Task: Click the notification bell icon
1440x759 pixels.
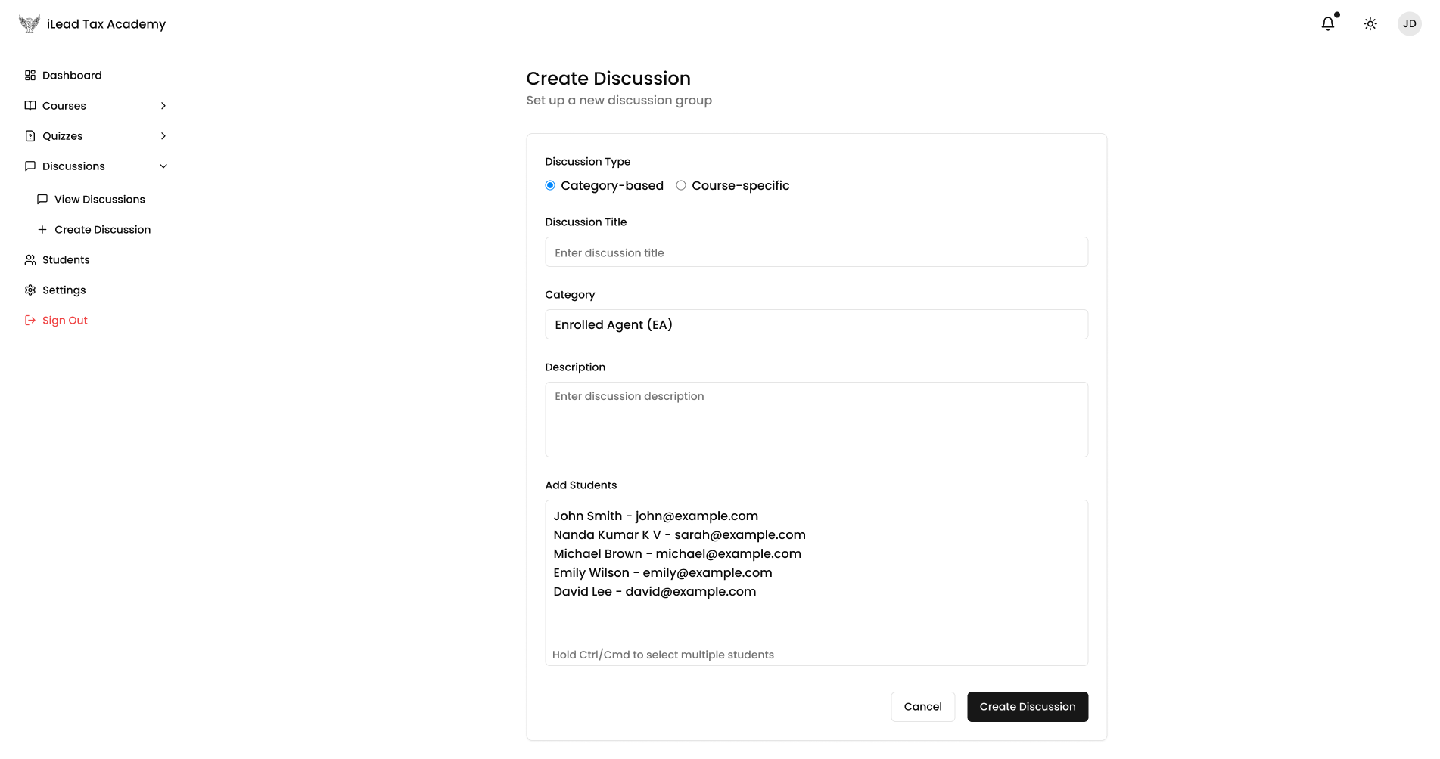Action: click(x=1327, y=24)
